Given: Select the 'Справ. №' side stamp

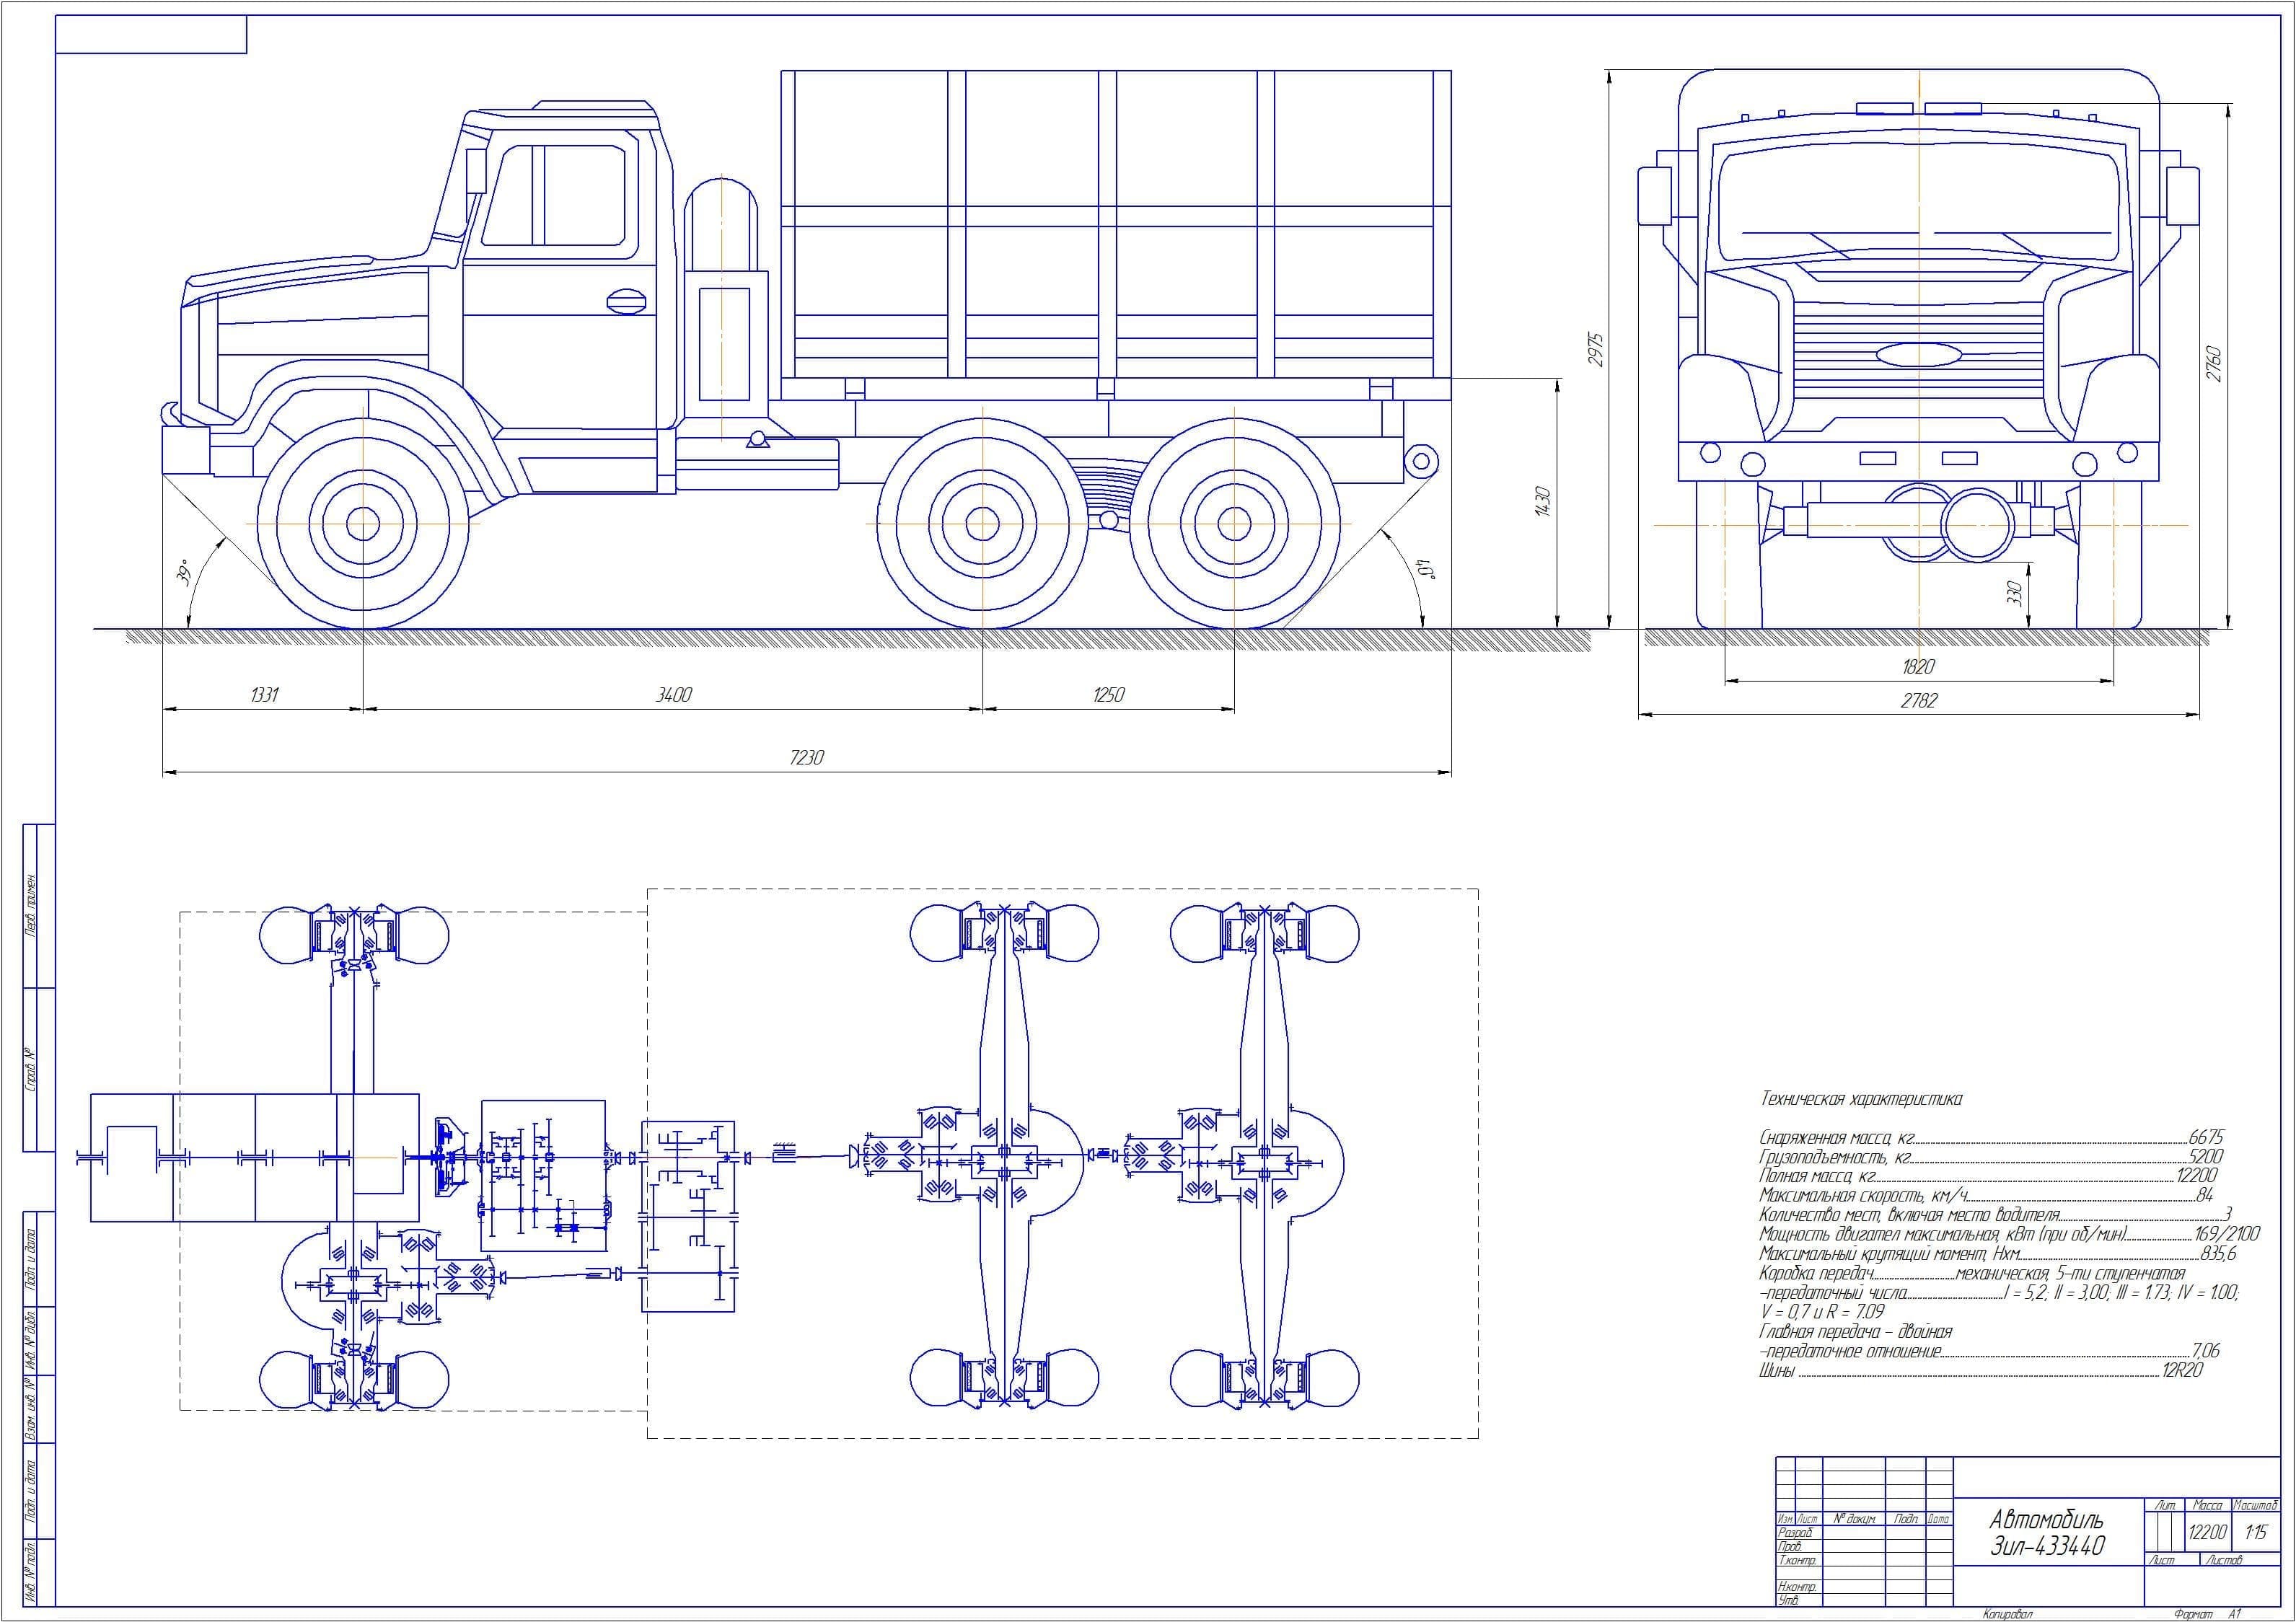Looking at the screenshot, I should pyautogui.click(x=31, y=1069).
